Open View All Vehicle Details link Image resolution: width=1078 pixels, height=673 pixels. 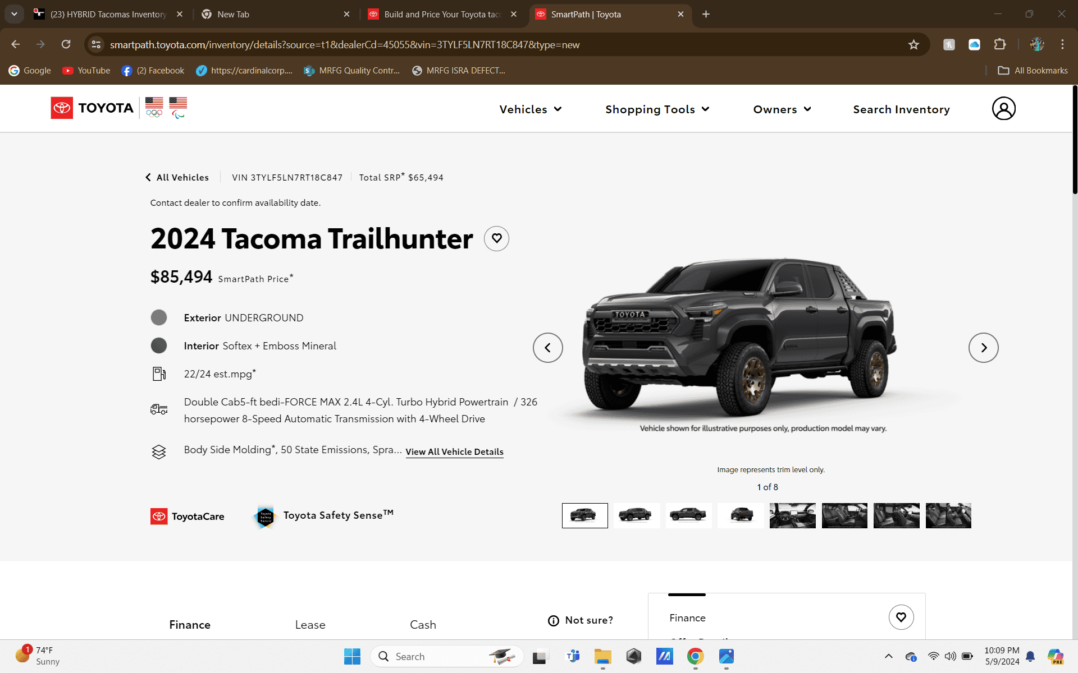[x=454, y=452]
